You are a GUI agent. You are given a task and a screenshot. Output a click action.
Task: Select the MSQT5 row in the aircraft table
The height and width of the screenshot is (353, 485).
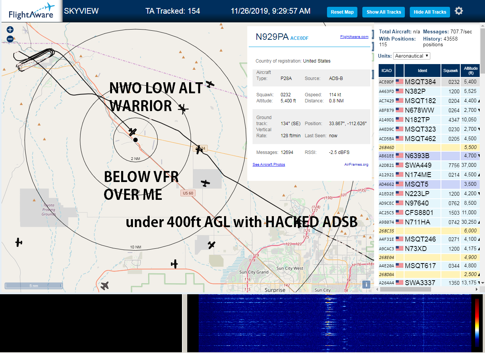429,184
